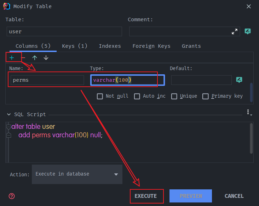This screenshot has width=259, height=206.
Task: Open SQL Script options three-dot menu
Action: 248,112
